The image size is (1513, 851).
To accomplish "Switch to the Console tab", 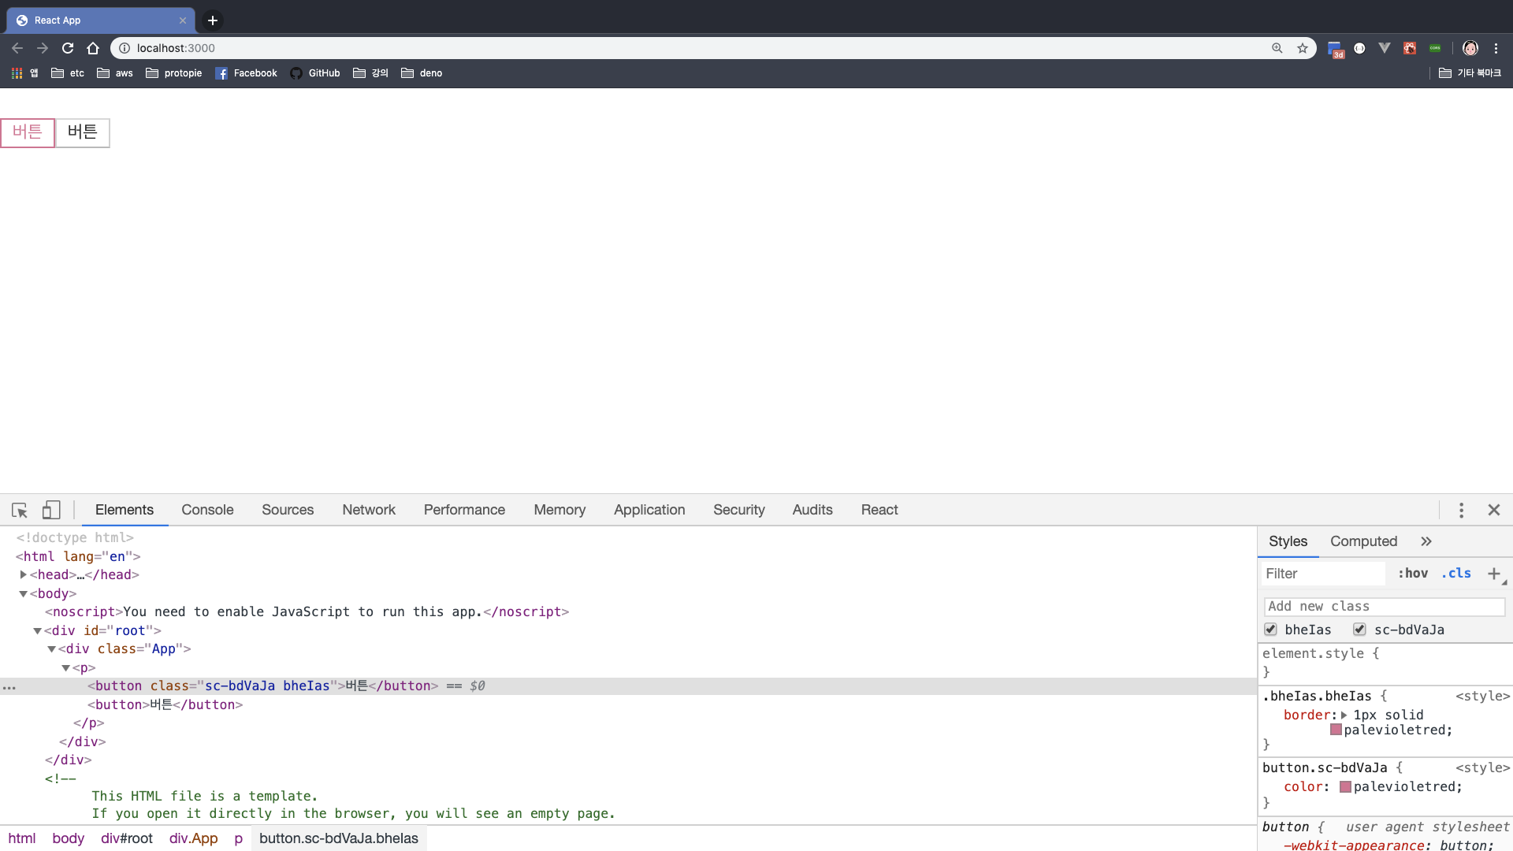I will (x=207, y=510).
